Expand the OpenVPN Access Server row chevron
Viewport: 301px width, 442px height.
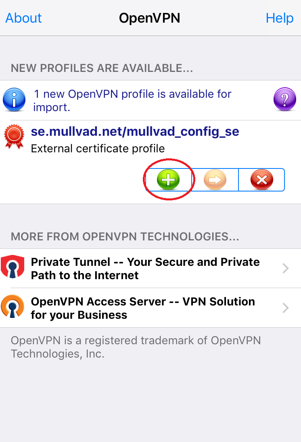tap(286, 308)
